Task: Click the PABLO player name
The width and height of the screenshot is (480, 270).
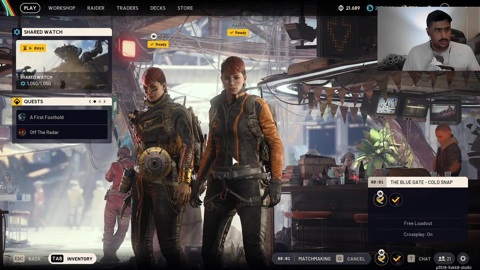Action: pyautogui.click(x=237, y=24)
